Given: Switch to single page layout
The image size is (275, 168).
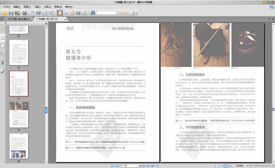Looking at the screenshot, I should click(217, 166).
